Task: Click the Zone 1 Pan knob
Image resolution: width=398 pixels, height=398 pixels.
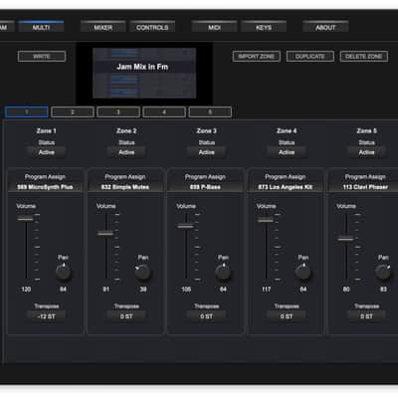Action: (63, 273)
